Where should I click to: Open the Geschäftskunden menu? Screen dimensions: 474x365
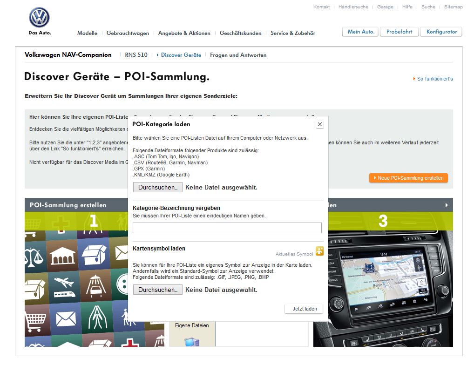240,33
